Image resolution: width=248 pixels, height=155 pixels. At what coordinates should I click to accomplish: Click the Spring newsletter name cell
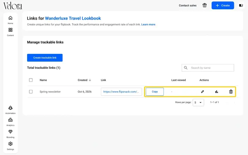(50, 92)
